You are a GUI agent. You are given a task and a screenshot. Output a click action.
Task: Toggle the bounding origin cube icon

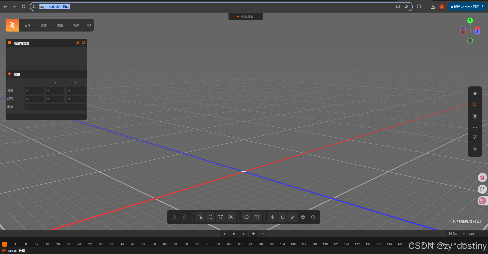point(313,217)
